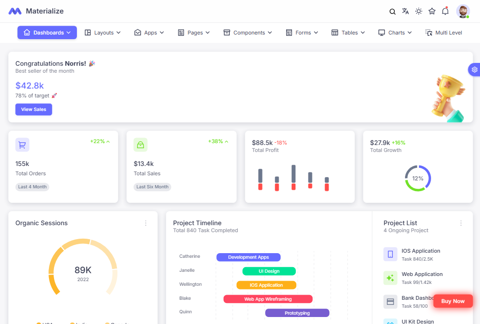
Task: Click the +38% sales growth indicator
Action: [x=218, y=141]
